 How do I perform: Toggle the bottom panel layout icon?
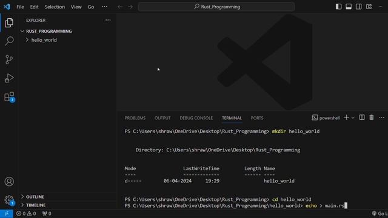(349, 7)
